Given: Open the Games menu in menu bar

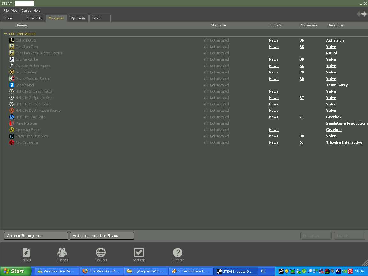Looking at the screenshot, I should [26, 11].
